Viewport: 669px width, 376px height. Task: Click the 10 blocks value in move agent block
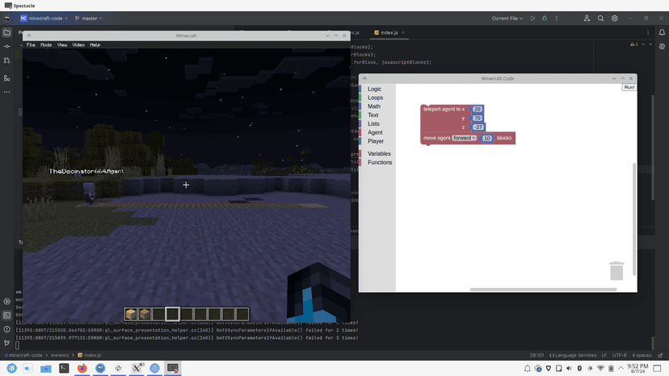(487, 138)
